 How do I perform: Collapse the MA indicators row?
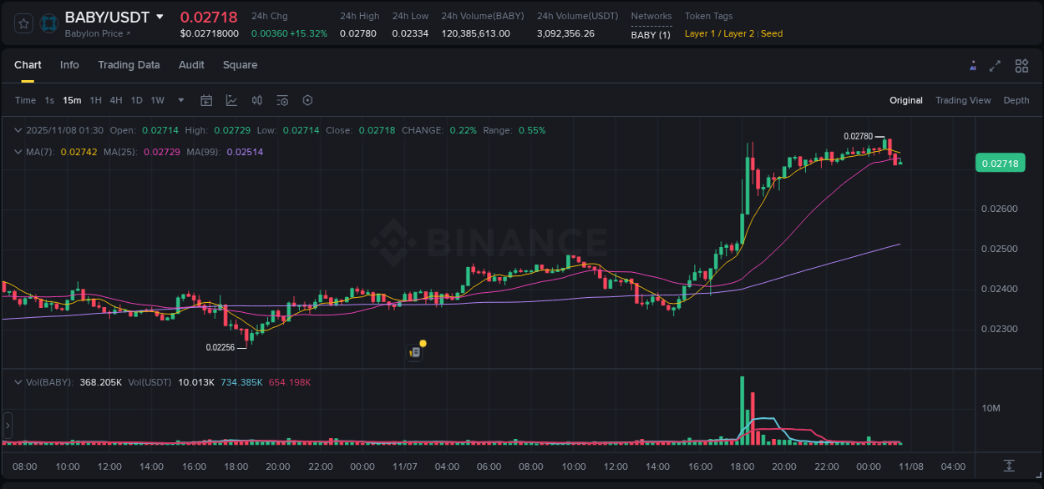[x=18, y=152]
